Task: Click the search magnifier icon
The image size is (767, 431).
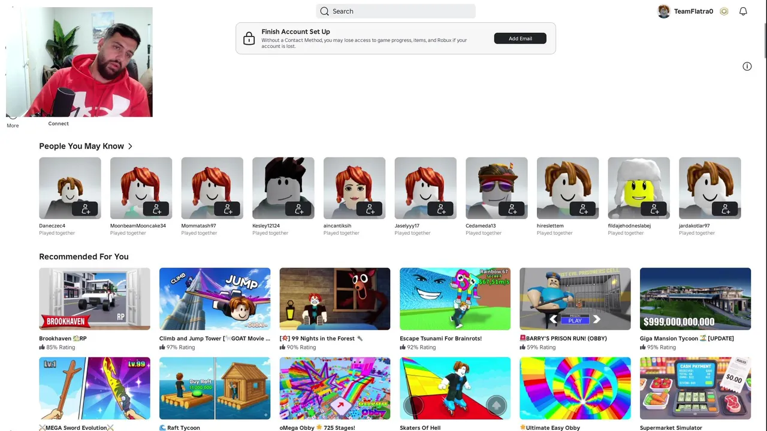Action: point(324,11)
